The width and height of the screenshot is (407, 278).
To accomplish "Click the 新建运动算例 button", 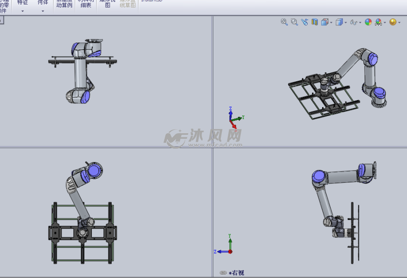I will 64,4.
